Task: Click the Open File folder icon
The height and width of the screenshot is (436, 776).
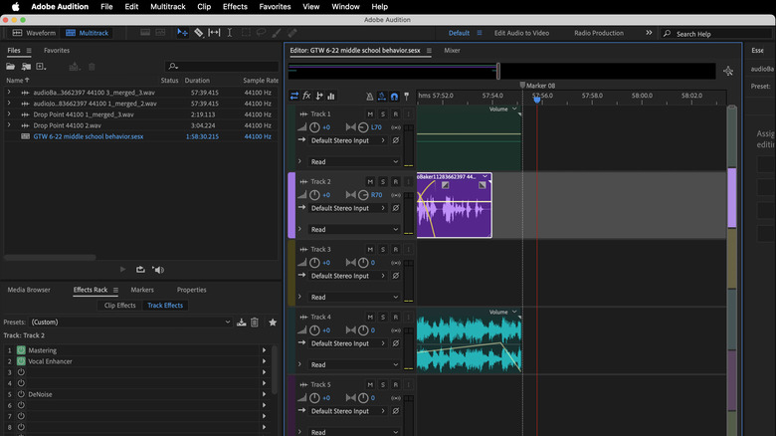Action: 11,67
